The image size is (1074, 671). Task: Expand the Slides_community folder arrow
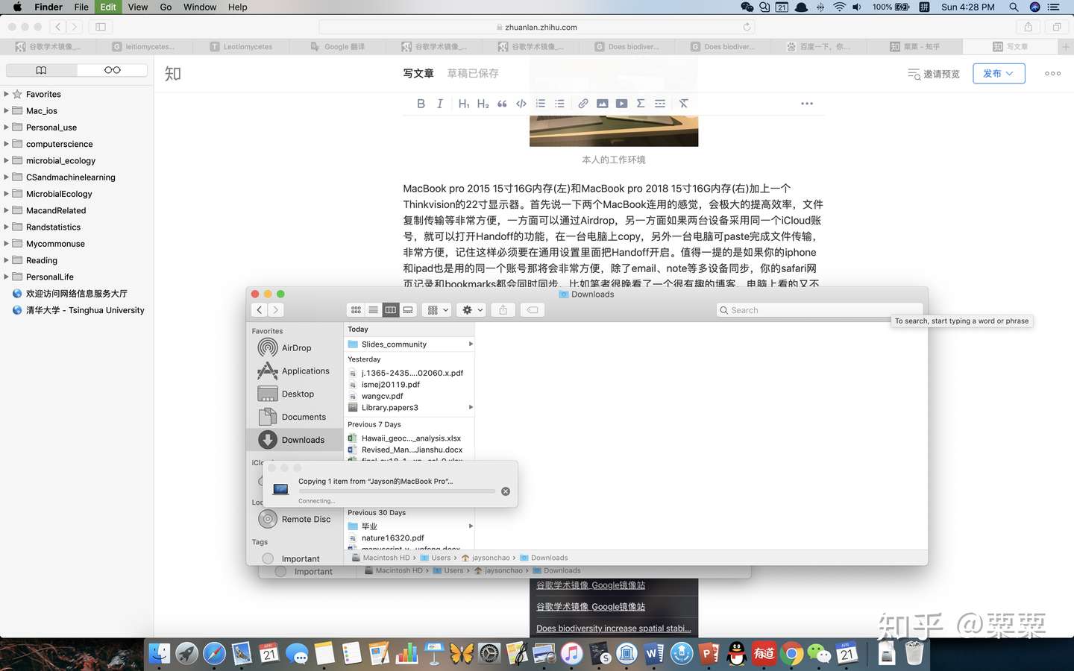click(470, 344)
